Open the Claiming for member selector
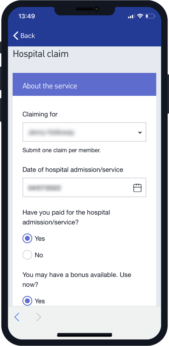 coord(84,132)
